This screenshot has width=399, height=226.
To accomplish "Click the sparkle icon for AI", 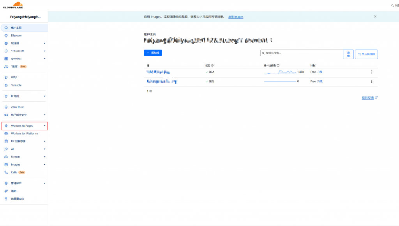I will [6, 149].
